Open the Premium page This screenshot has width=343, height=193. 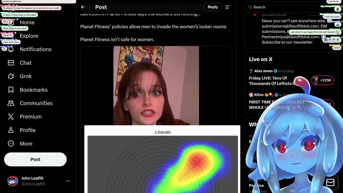pos(31,117)
